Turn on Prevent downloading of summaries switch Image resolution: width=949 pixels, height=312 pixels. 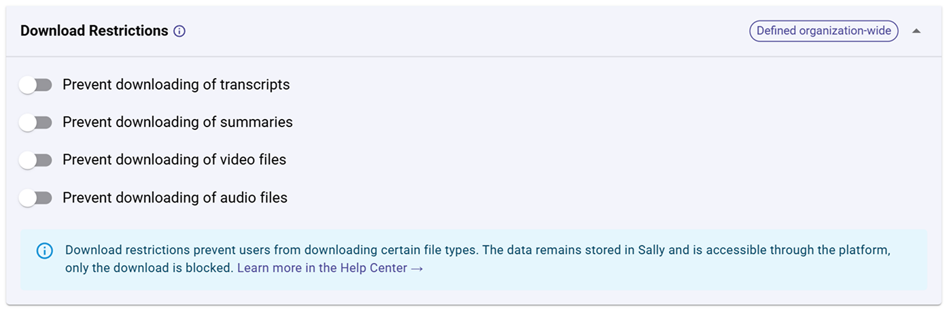coord(36,123)
